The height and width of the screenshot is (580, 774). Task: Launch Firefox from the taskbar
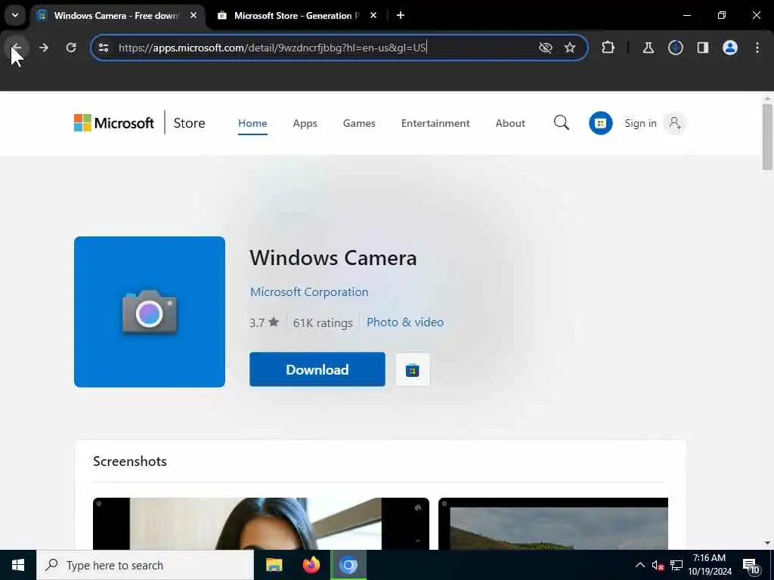pyautogui.click(x=311, y=565)
